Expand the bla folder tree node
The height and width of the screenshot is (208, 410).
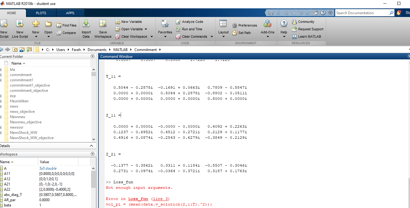point(1,70)
